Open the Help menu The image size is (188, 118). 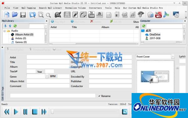[117, 8]
